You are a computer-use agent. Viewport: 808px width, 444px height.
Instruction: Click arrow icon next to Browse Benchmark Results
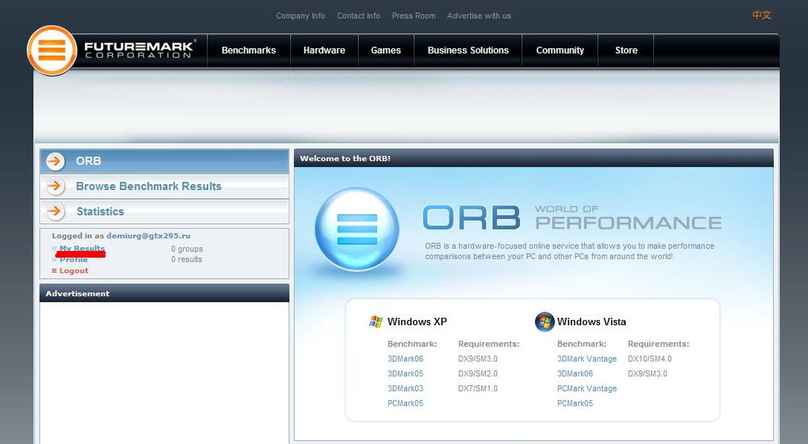pyautogui.click(x=56, y=186)
